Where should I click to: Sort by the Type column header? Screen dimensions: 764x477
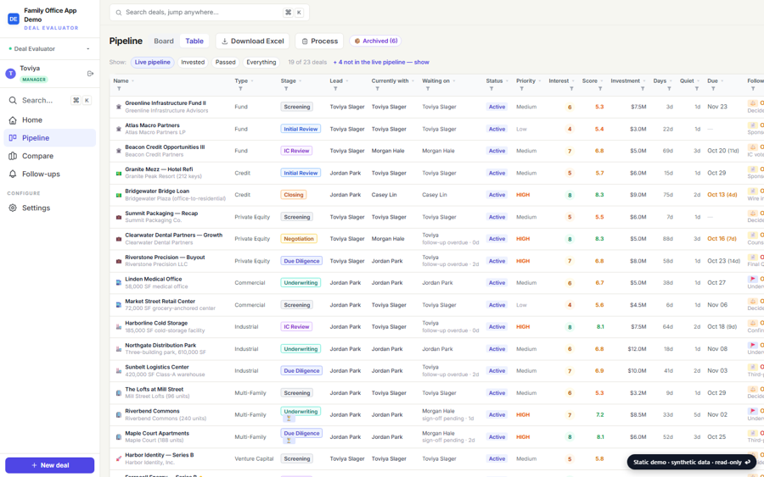(241, 80)
